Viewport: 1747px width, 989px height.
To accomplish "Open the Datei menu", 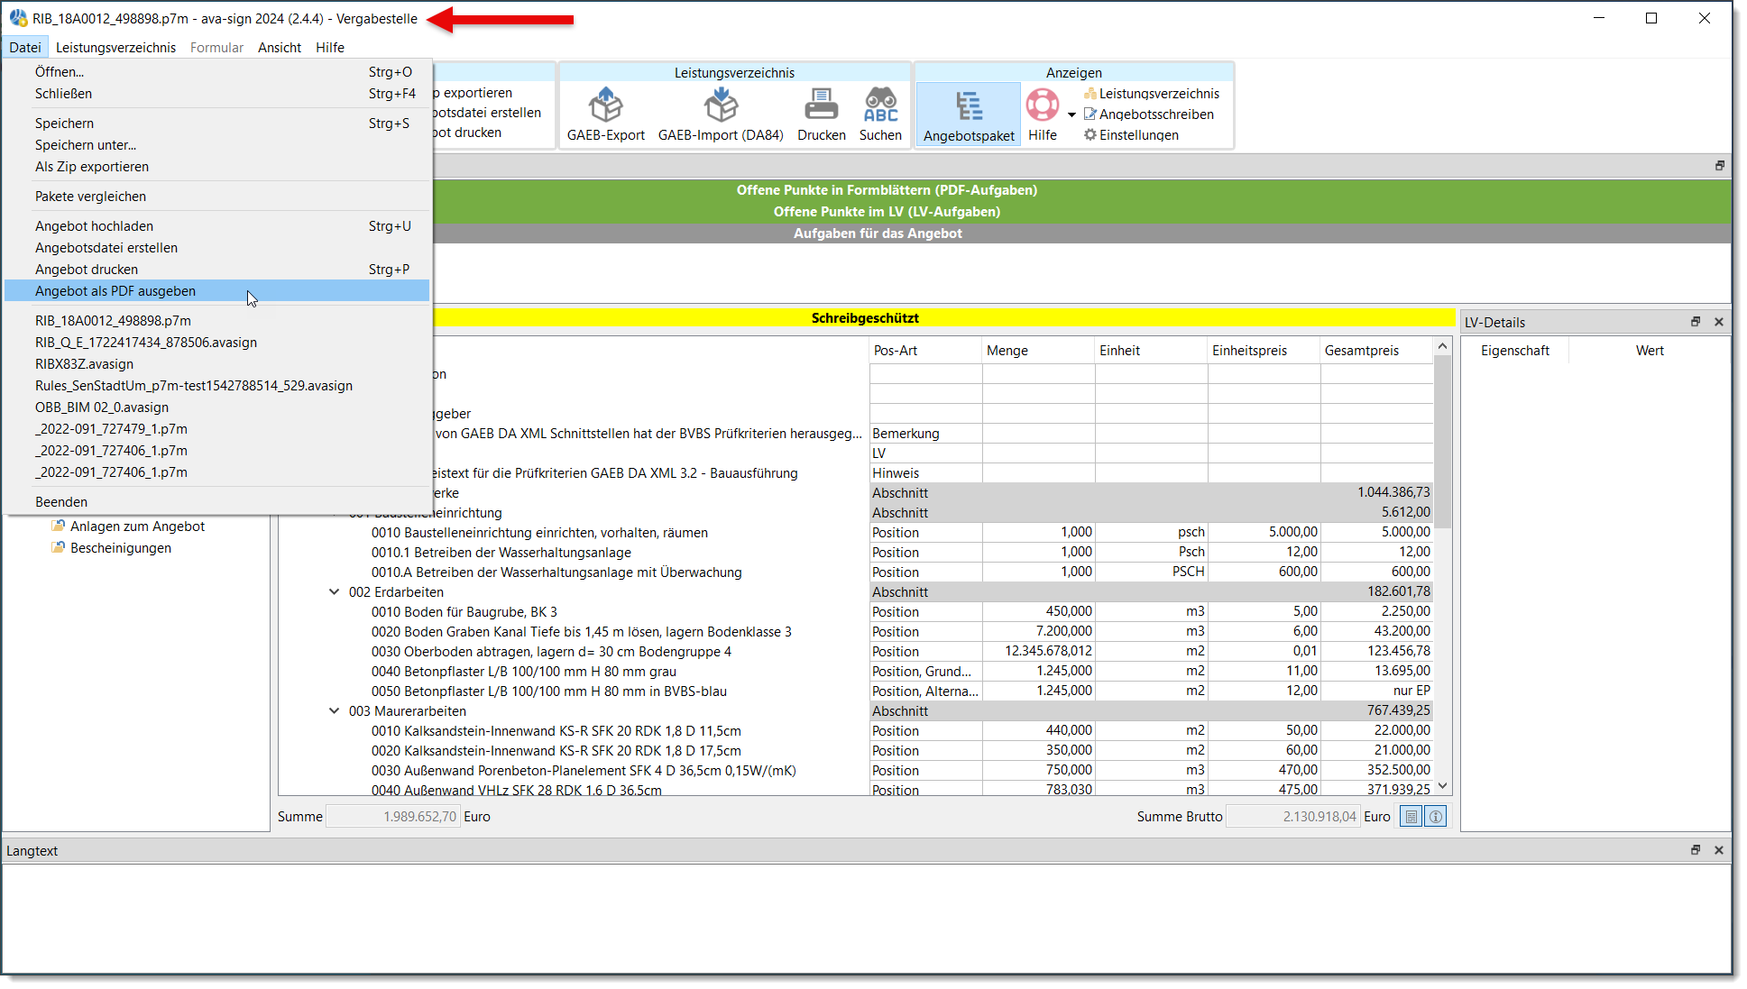I will click(x=25, y=47).
